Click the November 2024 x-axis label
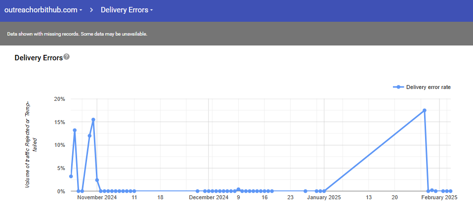This screenshot has width=473, height=220. click(x=97, y=198)
